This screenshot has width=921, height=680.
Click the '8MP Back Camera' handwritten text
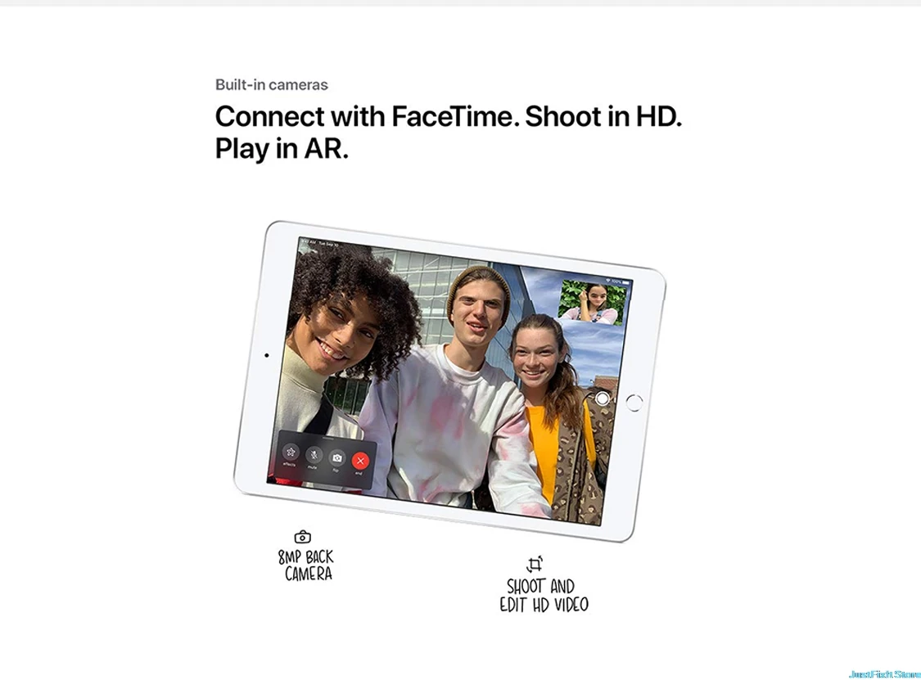(306, 565)
